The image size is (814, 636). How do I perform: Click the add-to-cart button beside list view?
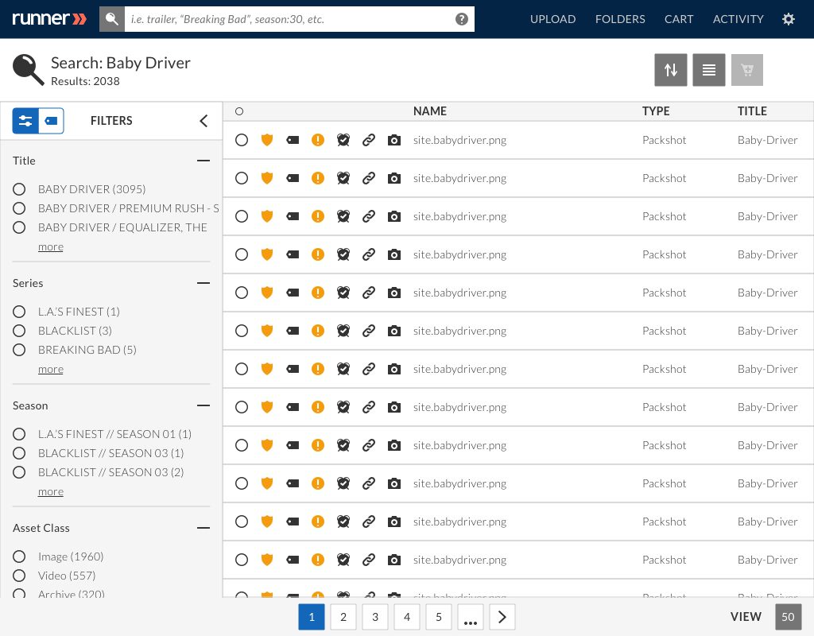747,70
